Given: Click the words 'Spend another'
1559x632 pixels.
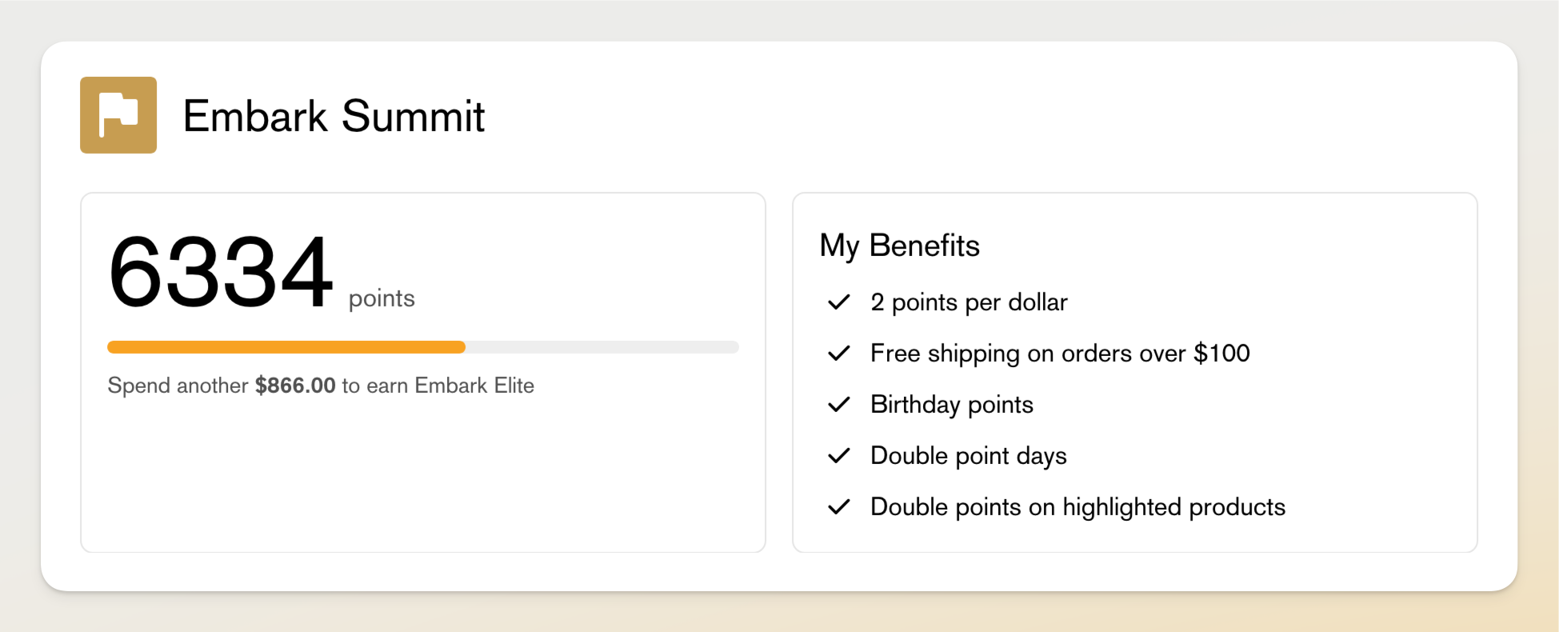Looking at the screenshot, I should 178,386.
